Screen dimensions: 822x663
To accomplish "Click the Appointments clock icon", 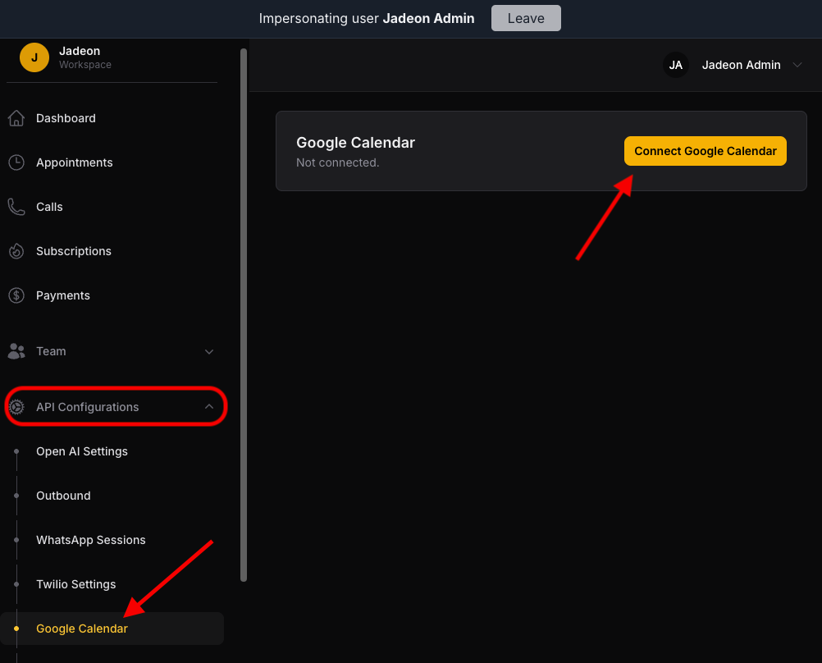I will (x=16, y=162).
